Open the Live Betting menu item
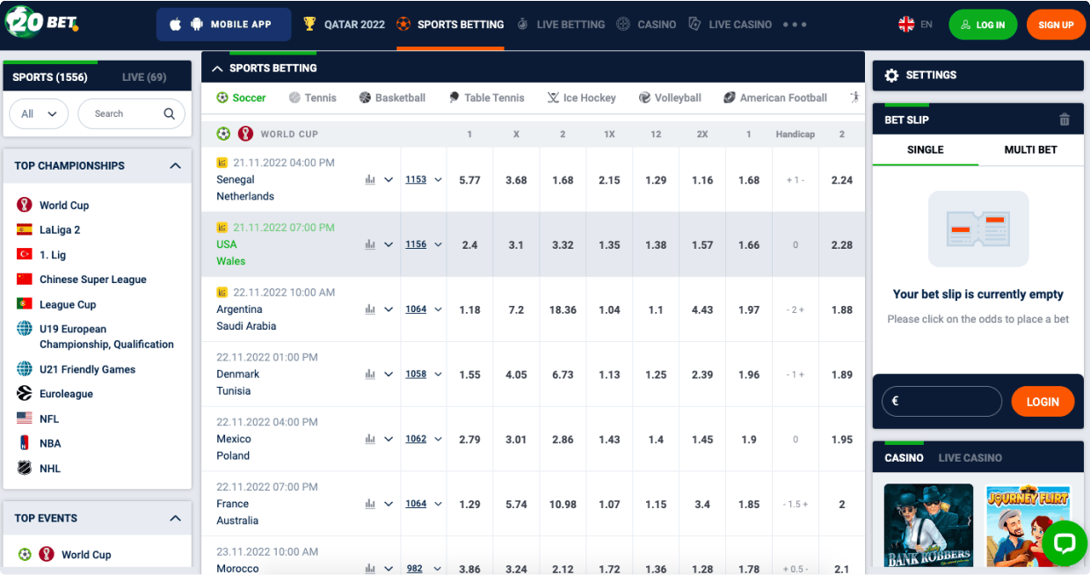1090x575 pixels. (561, 25)
